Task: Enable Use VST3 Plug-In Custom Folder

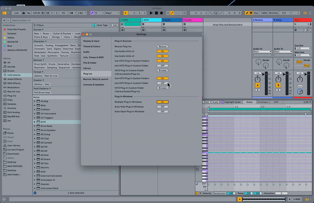Action: [x=162, y=83]
